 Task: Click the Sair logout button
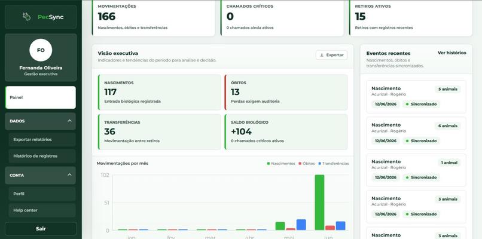41,229
